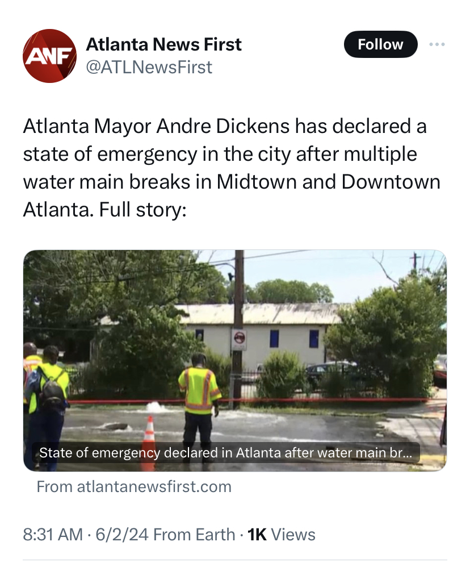This screenshot has height=575, width=470.
Task: Click the tweet text about Mayor Andre Dickens
Action: pos(232,168)
